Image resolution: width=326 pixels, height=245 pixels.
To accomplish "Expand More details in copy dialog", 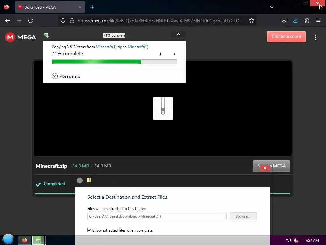I will coord(66,76).
